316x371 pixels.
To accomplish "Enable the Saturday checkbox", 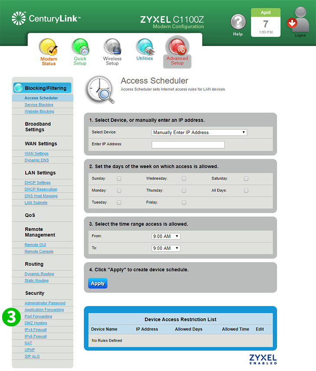I will click(246, 179).
